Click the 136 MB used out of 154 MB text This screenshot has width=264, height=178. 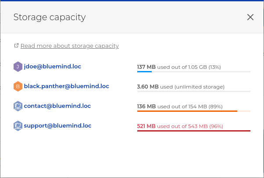pyautogui.click(x=180, y=107)
